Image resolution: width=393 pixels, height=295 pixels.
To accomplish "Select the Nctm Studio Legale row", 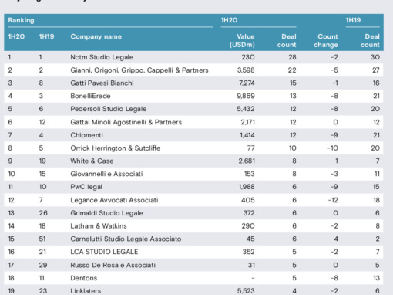I will 193,57.
